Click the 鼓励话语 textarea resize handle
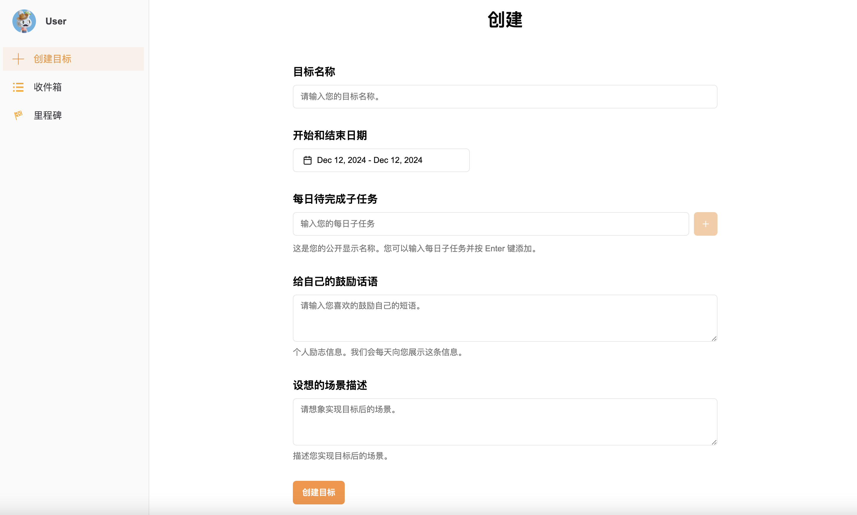The image size is (857, 515). tap(714, 338)
